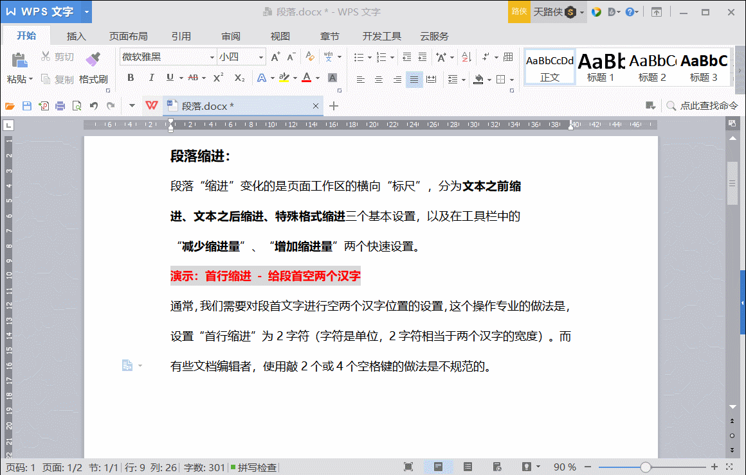The height and width of the screenshot is (475, 746).
Task: Click the Format Painter brush icon
Action: click(93, 59)
